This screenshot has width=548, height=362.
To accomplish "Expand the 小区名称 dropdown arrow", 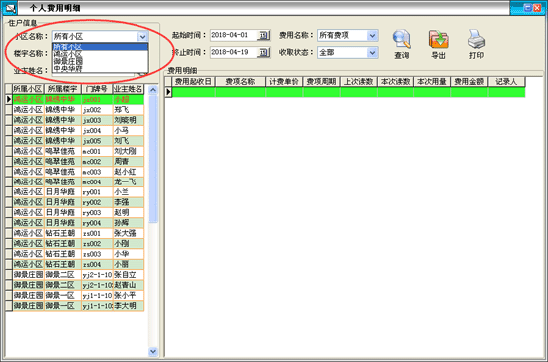I will [142, 36].
